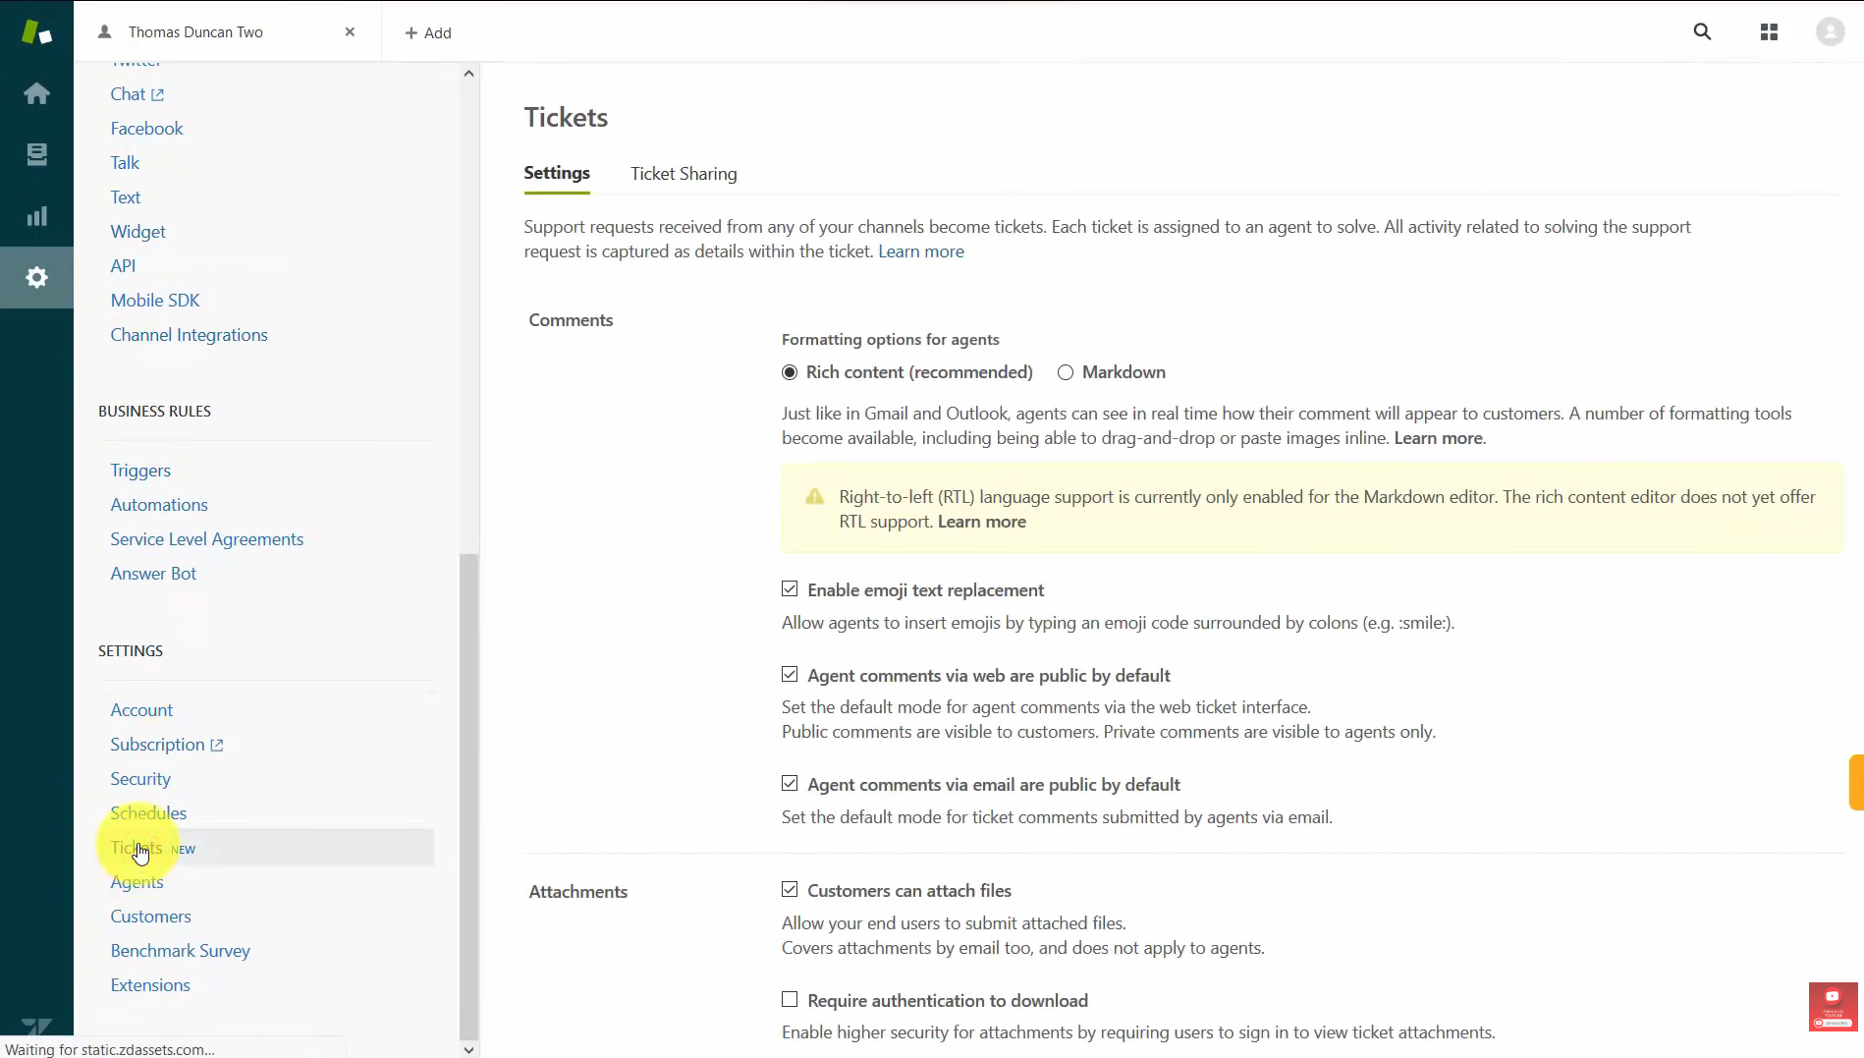Open Facebook channel settings
1864x1058 pixels.
tap(146, 129)
